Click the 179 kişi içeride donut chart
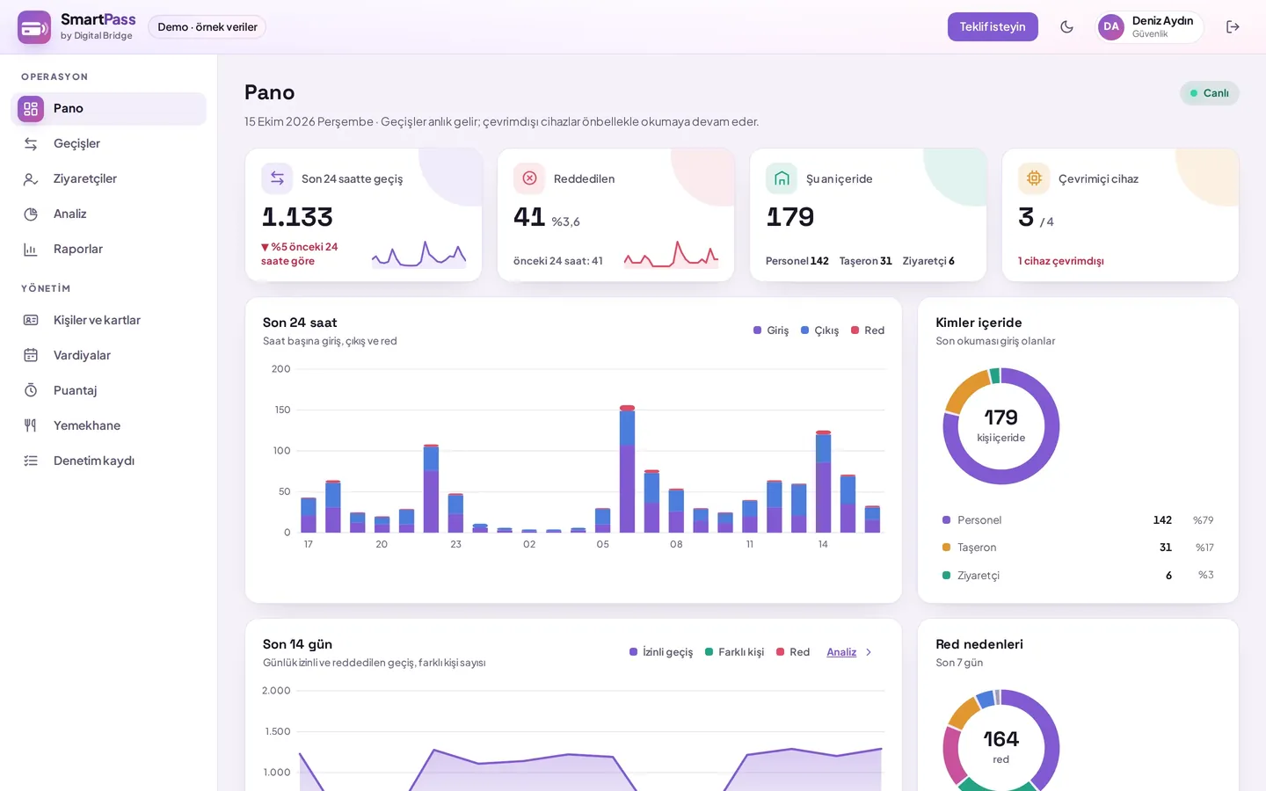 coord(1001,426)
